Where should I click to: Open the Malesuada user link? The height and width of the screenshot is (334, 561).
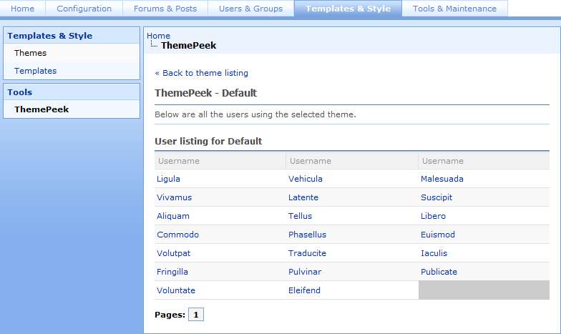(442, 179)
